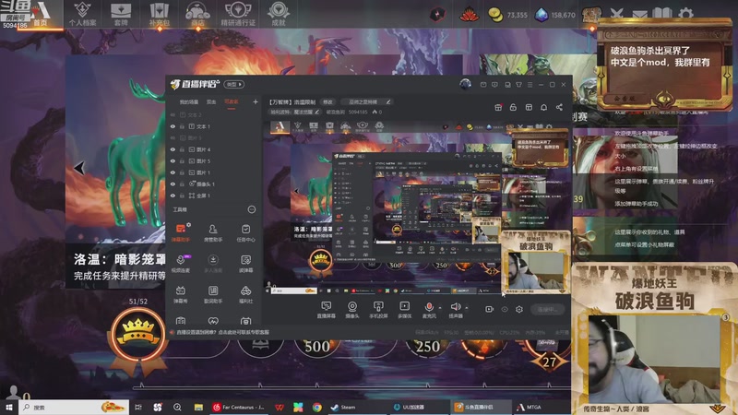
Task: Add 多媒体 multimedia source
Action: 404,310
